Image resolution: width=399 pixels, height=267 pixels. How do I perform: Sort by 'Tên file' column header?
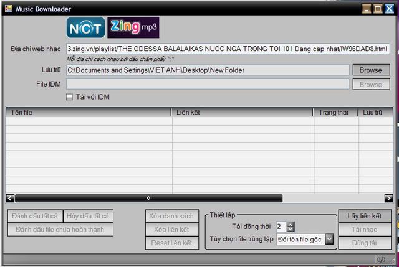89,112
